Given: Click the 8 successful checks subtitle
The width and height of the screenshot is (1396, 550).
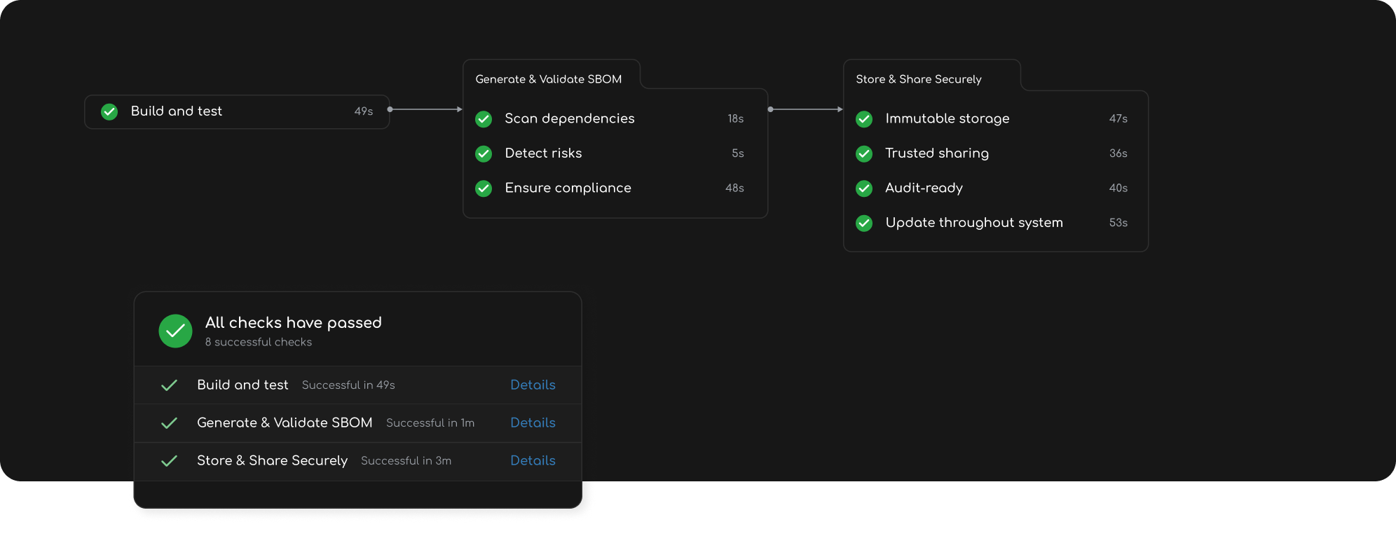Looking at the screenshot, I should pos(259,342).
